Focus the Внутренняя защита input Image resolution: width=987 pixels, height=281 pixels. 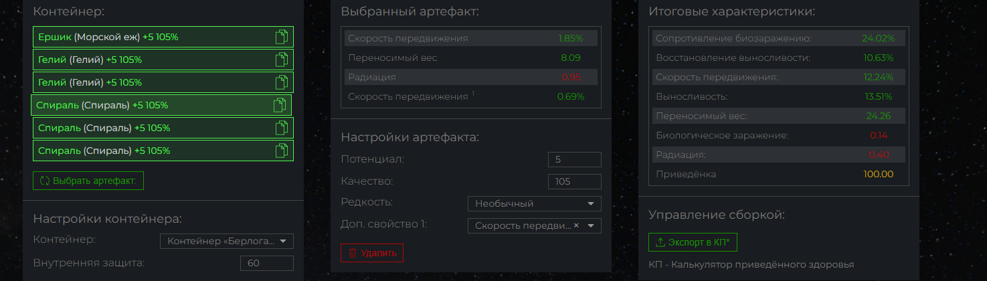[x=266, y=264]
